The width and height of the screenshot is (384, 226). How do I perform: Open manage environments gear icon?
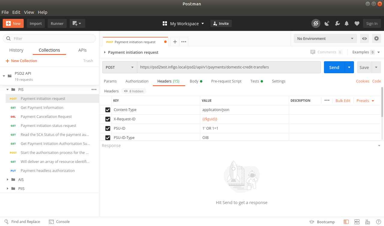point(376,38)
